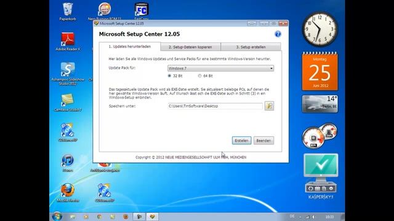Click the 'Speichern unter:' label
This screenshot has height=221, width=394.
point(122,106)
